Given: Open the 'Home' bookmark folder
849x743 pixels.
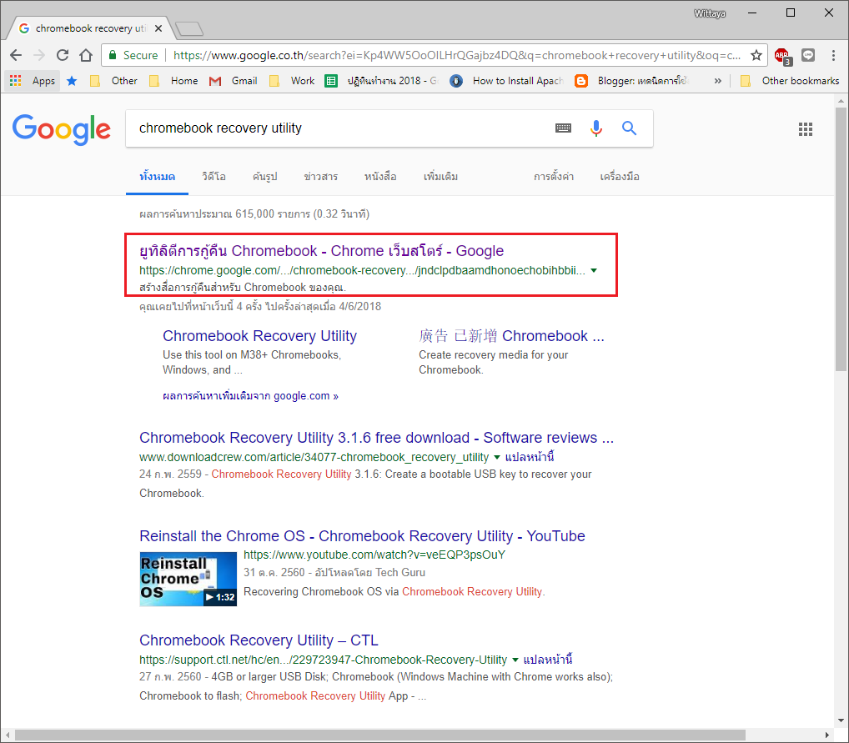Looking at the screenshot, I should tap(173, 81).
